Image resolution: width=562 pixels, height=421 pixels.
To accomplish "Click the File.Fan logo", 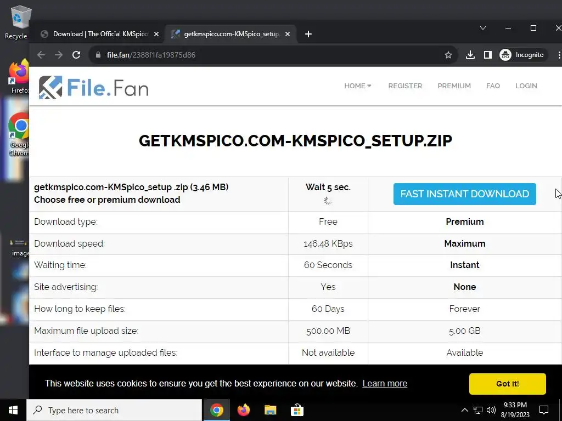I will pos(93,87).
